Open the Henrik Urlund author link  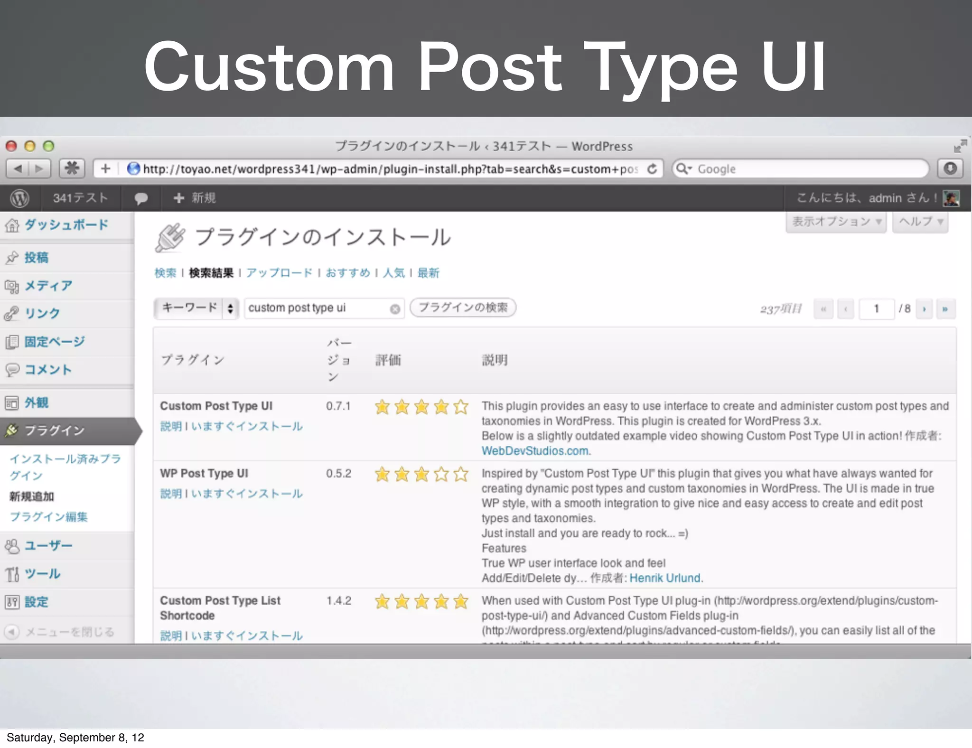665,578
